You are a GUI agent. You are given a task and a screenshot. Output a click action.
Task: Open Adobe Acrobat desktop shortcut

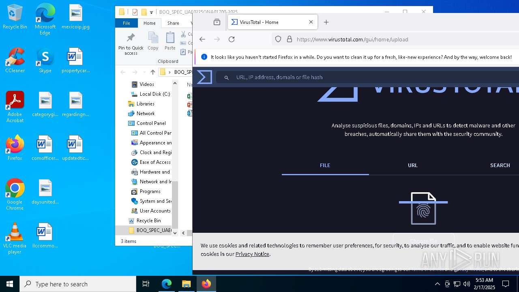point(15,107)
